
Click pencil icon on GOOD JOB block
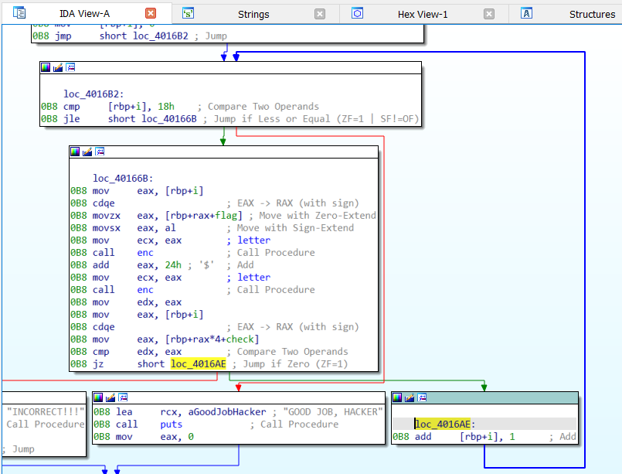(110, 397)
